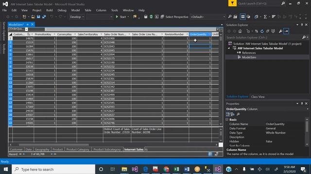Switch to data grid view toolbar icon
Viewport: 311px width, 174px height.
coord(242,17)
